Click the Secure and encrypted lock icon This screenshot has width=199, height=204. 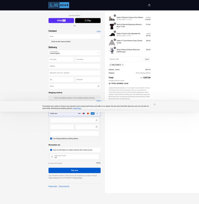pyautogui.click(x=49, y=163)
